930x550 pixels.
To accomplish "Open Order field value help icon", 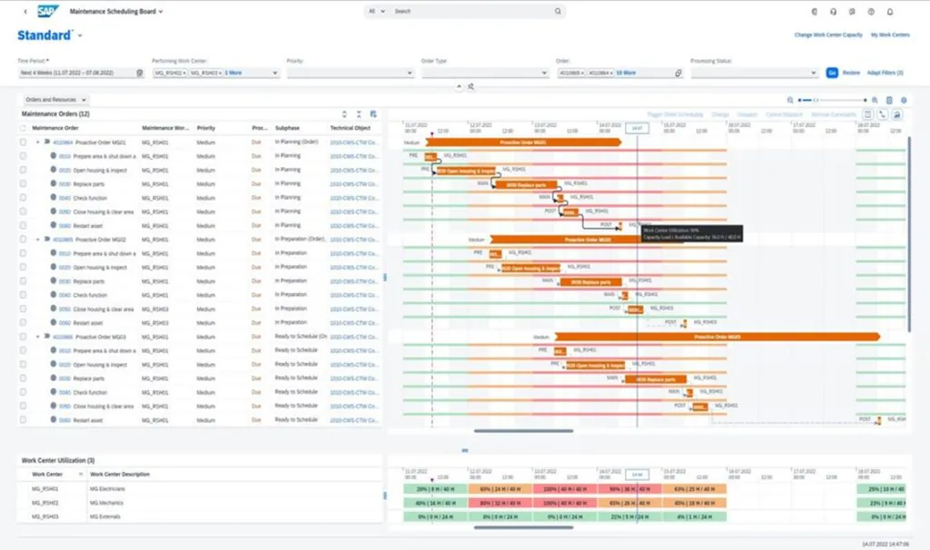I will pos(678,73).
